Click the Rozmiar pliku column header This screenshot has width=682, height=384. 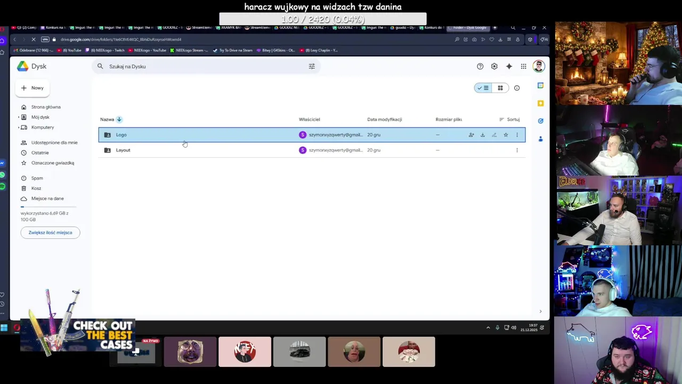[x=449, y=119]
